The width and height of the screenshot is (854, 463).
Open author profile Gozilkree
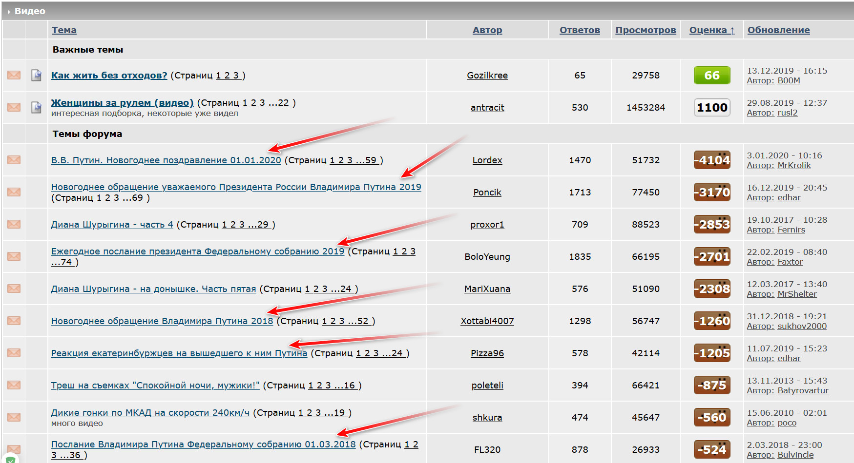(487, 75)
